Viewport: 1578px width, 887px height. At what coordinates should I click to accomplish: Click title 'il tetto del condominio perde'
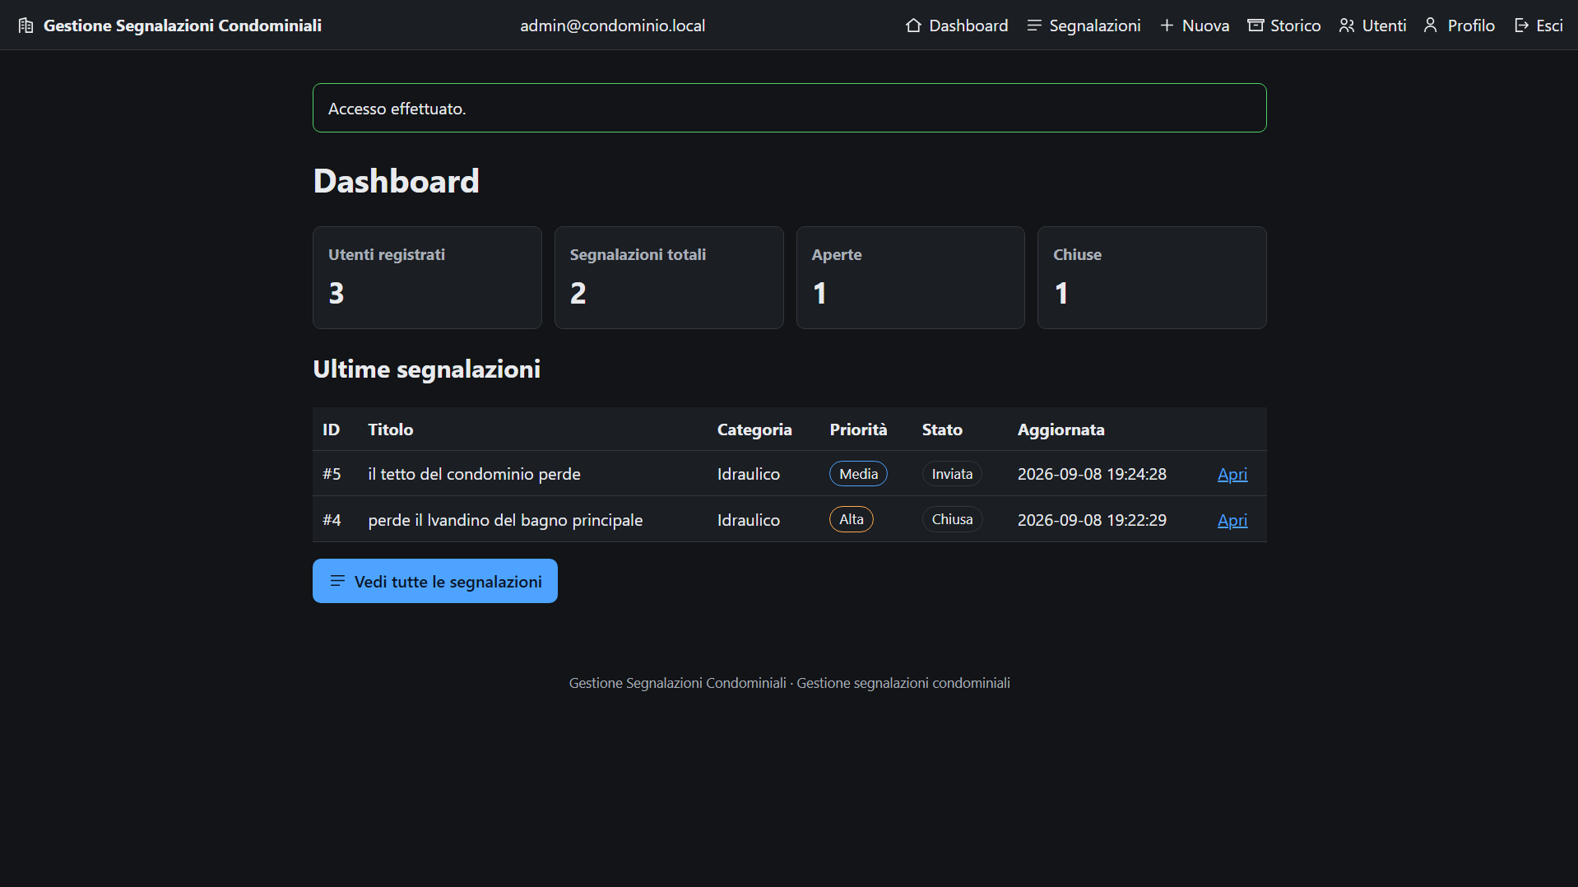(x=475, y=474)
